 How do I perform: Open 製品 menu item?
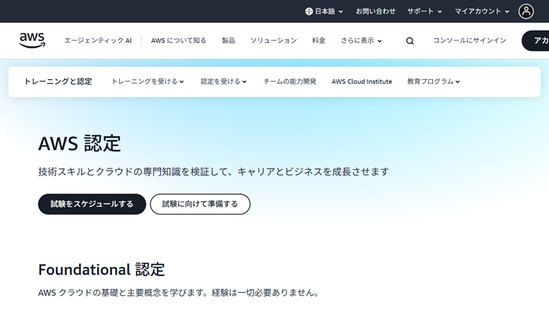(228, 41)
